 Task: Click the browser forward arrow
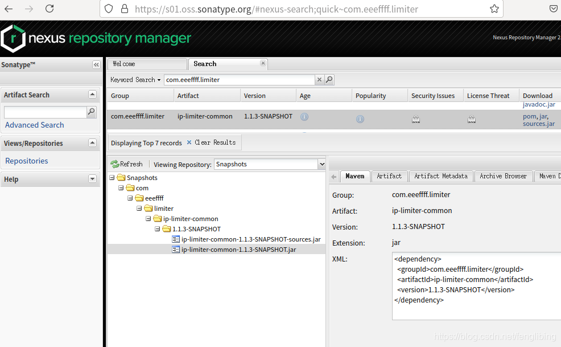pyautogui.click(x=29, y=9)
